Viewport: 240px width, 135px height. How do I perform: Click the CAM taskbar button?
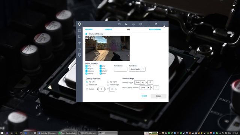pyautogui.click(x=108, y=133)
